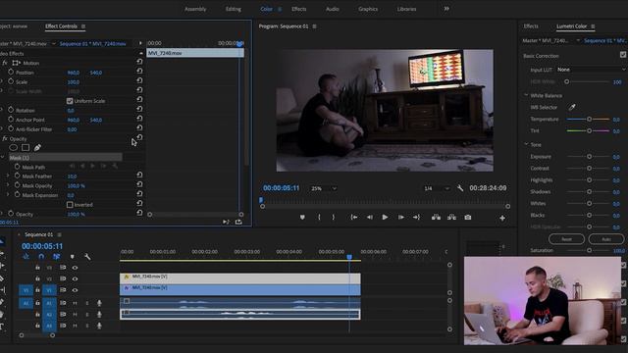Reset the Mask Feather parameter
628x353 pixels.
[x=139, y=175]
